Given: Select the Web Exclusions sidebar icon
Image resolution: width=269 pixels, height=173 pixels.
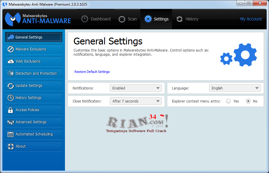Looking at the screenshot, I should pyautogui.click(x=11, y=61).
